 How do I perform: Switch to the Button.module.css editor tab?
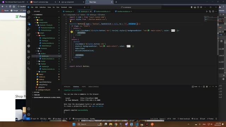(102, 11)
